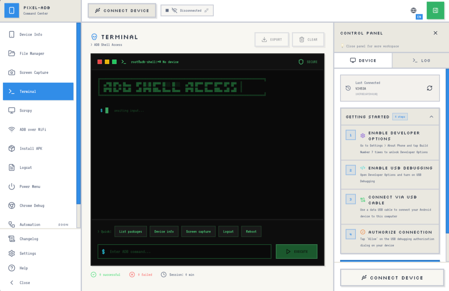This screenshot has width=449, height=291.
Task: Click the history icon beside Last Connected
Action: [348, 88]
